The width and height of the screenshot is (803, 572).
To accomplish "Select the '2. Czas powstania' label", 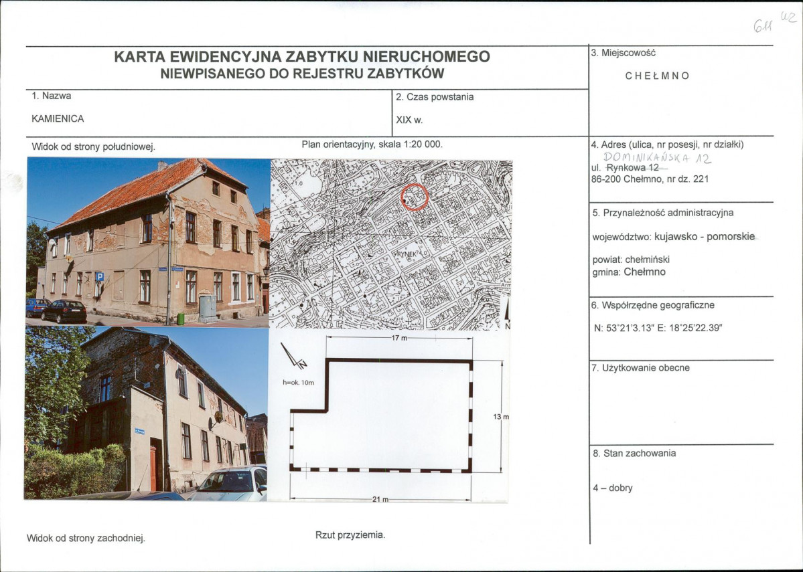I will coord(435,97).
